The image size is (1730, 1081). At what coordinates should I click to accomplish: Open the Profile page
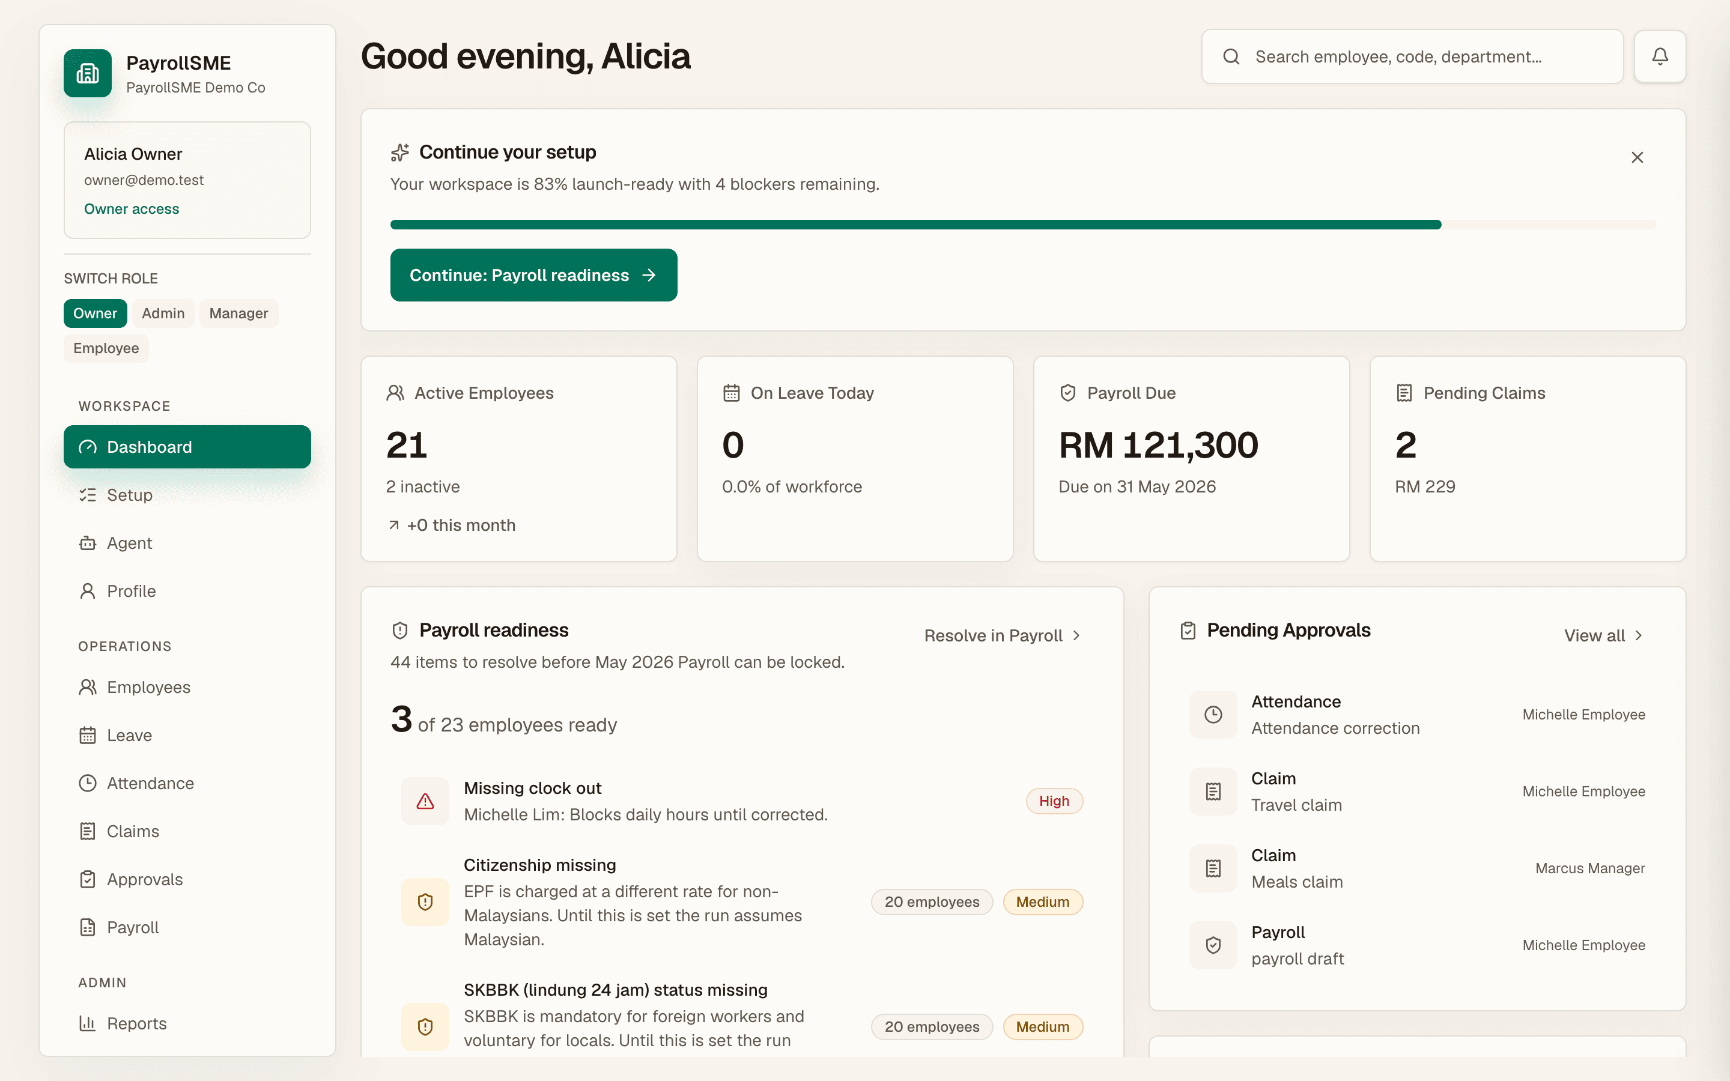(187, 592)
